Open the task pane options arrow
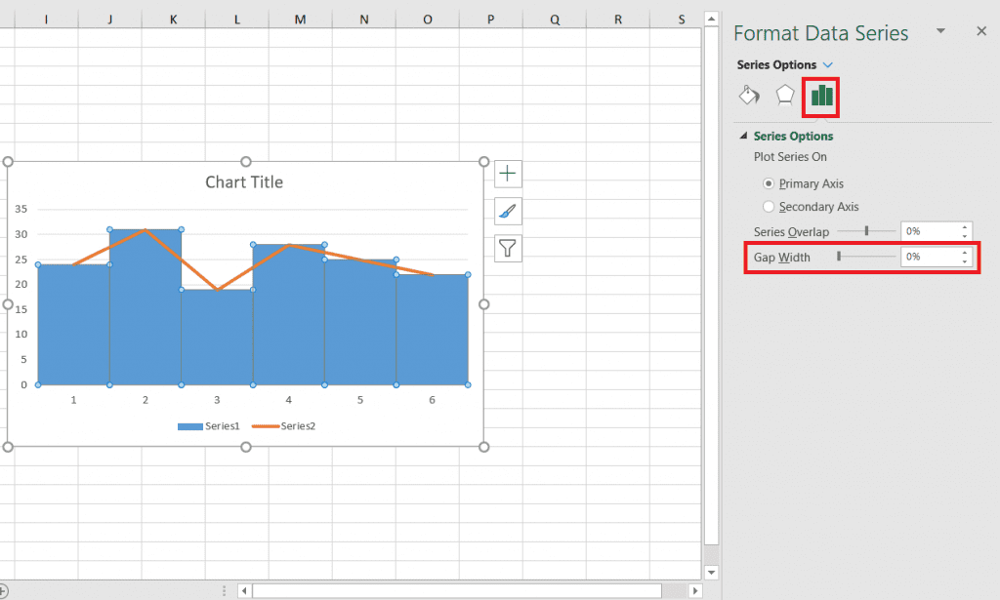Screen dimensions: 1000x600 [940, 31]
